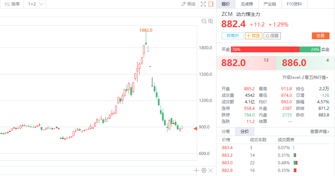Set a price alert with 提醒
This screenshot has width=335, height=176.
272,36
